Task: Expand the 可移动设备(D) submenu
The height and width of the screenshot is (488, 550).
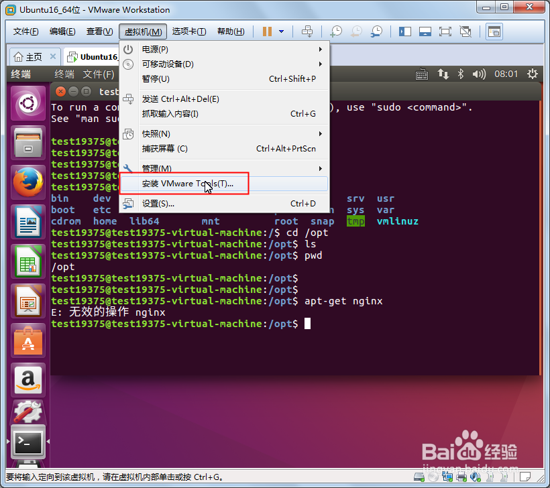Action: (x=224, y=64)
